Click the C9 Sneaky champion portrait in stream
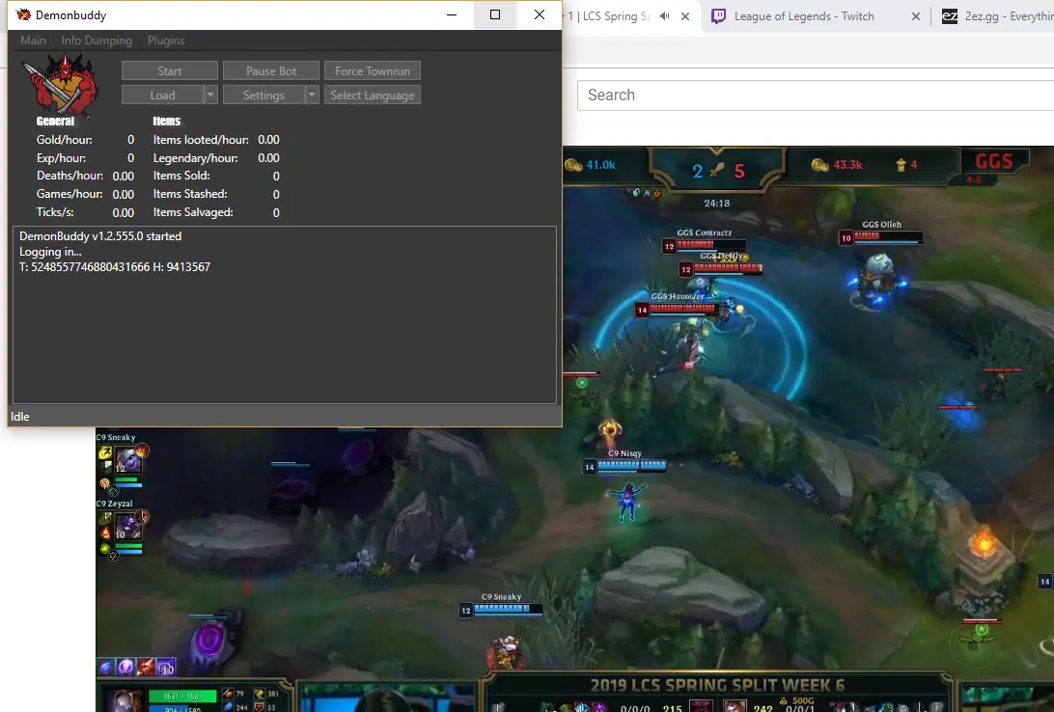Viewport: 1054px width, 712px height. pos(127,461)
